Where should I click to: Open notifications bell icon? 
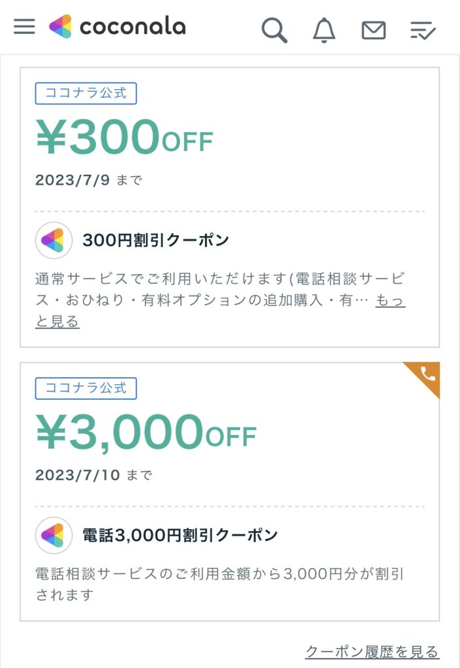324,29
